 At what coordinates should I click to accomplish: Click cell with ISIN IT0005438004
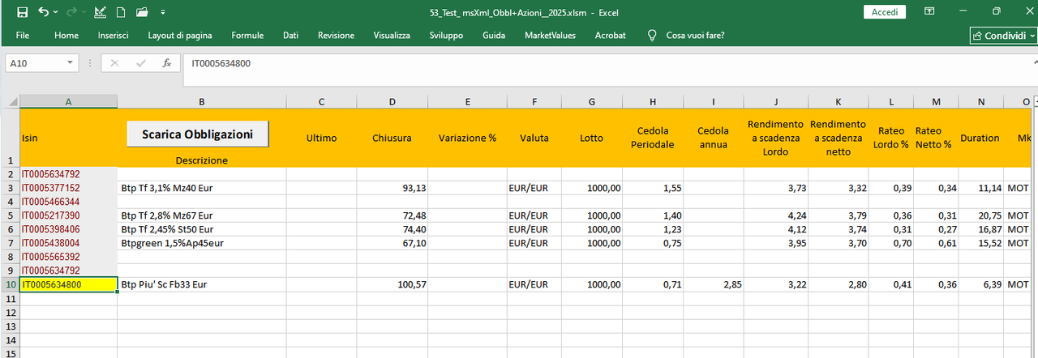pyautogui.click(x=68, y=243)
